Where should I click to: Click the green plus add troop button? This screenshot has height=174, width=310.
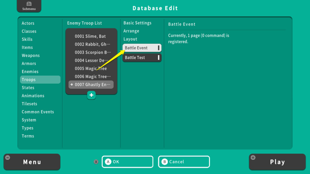pos(91,95)
